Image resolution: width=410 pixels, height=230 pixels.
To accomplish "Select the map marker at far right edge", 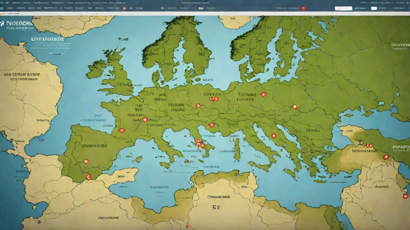I will [x=406, y=196].
